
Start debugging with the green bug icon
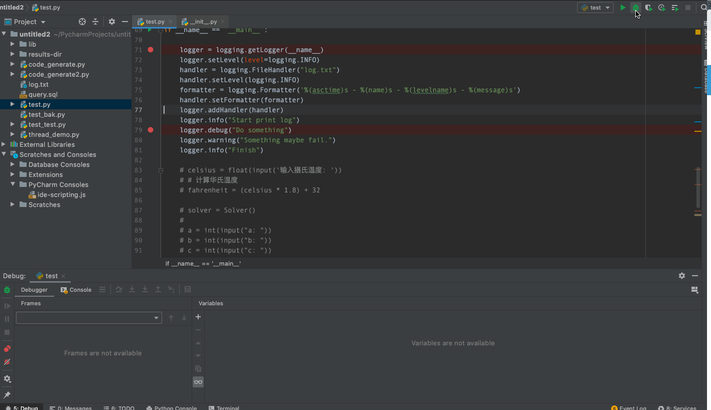click(x=636, y=8)
